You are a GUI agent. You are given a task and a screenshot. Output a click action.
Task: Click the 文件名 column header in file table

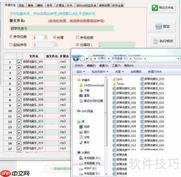(x=34, y=56)
